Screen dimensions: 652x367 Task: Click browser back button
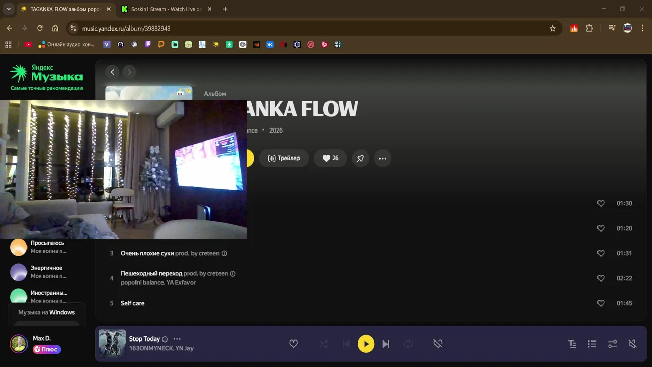9,29
